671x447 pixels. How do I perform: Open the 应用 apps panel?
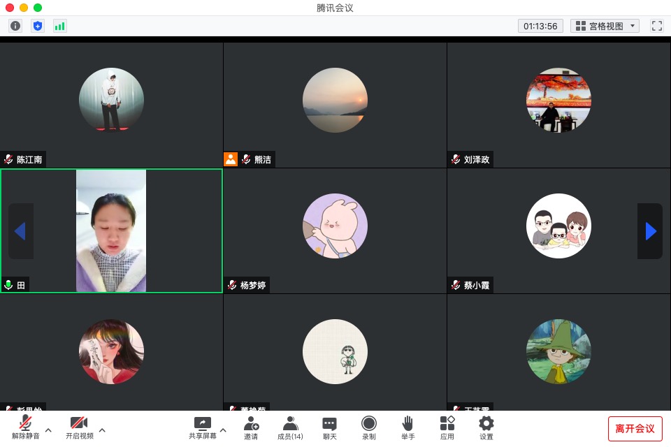pos(447,427)
